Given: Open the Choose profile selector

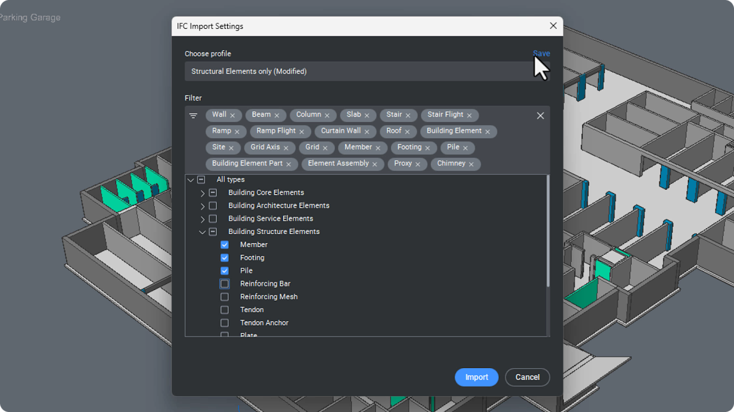Looking at the screenshot, I should pos(367,71).
